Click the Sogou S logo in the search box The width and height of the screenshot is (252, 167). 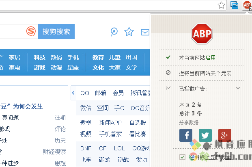click(x=31, y=31)
